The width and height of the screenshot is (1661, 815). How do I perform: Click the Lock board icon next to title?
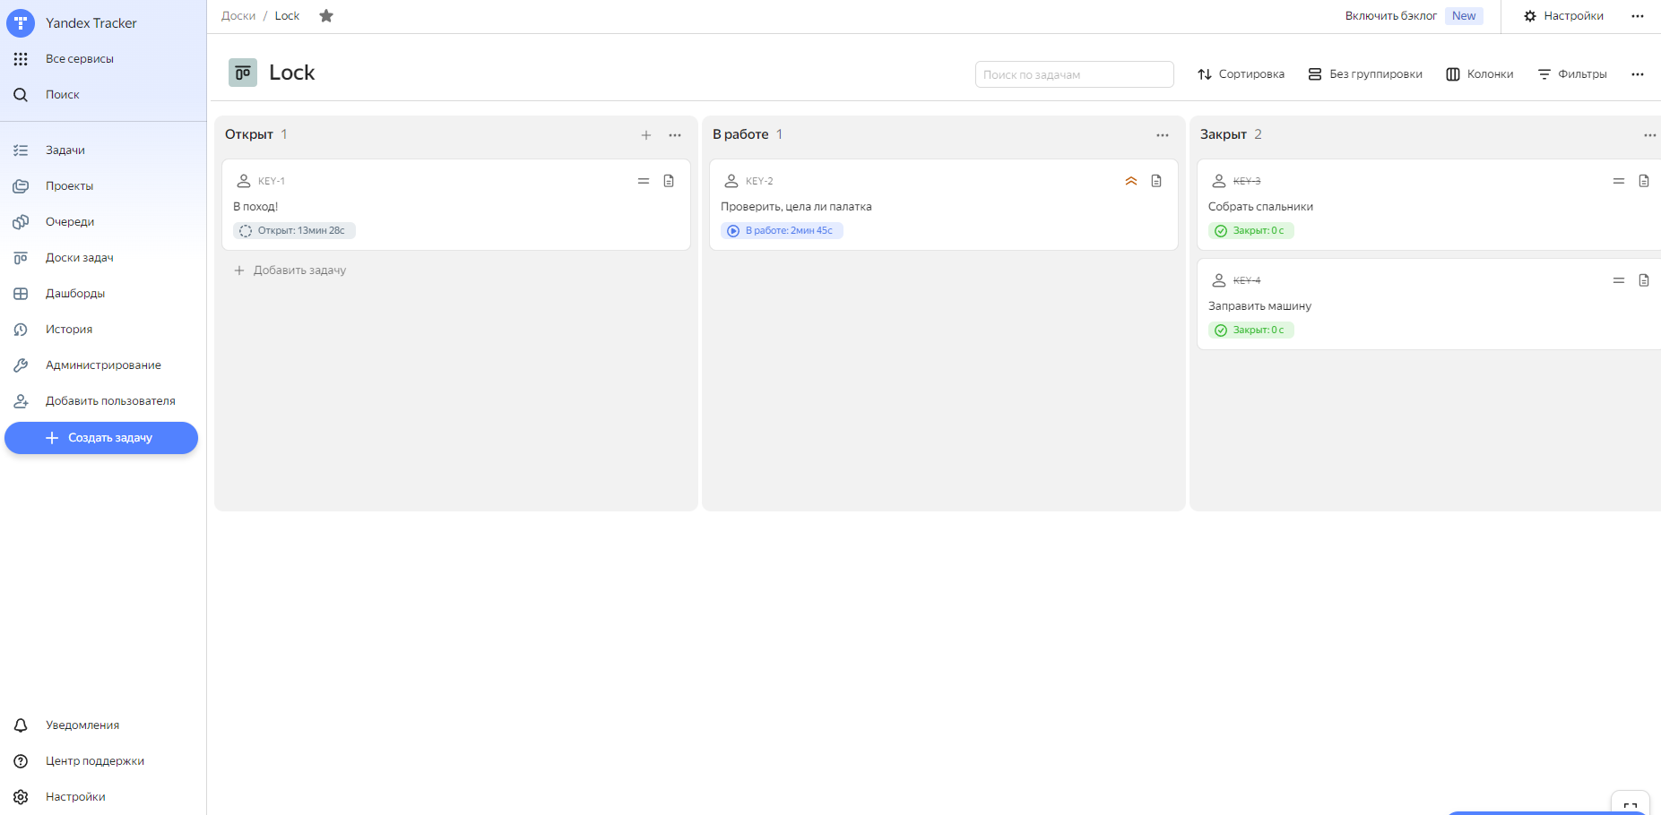(243, 73)
